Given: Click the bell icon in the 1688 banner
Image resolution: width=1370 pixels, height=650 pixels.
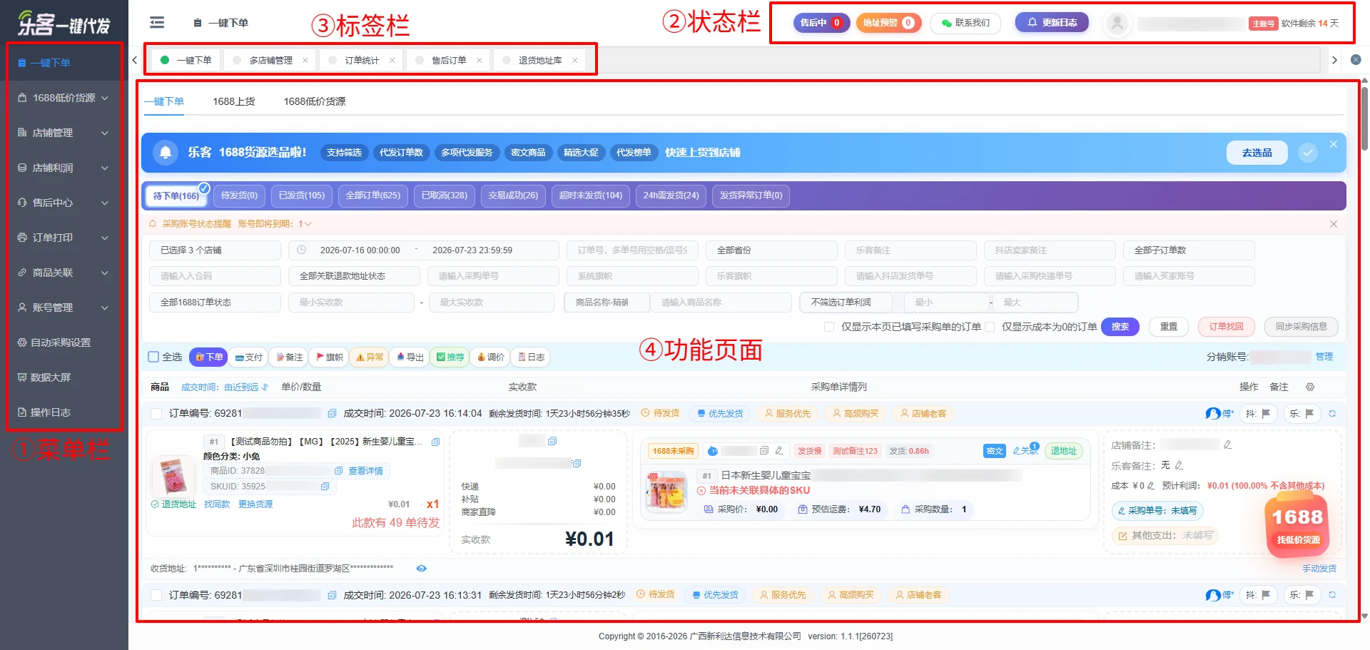Looking at the screenshot, I should 166,153.
